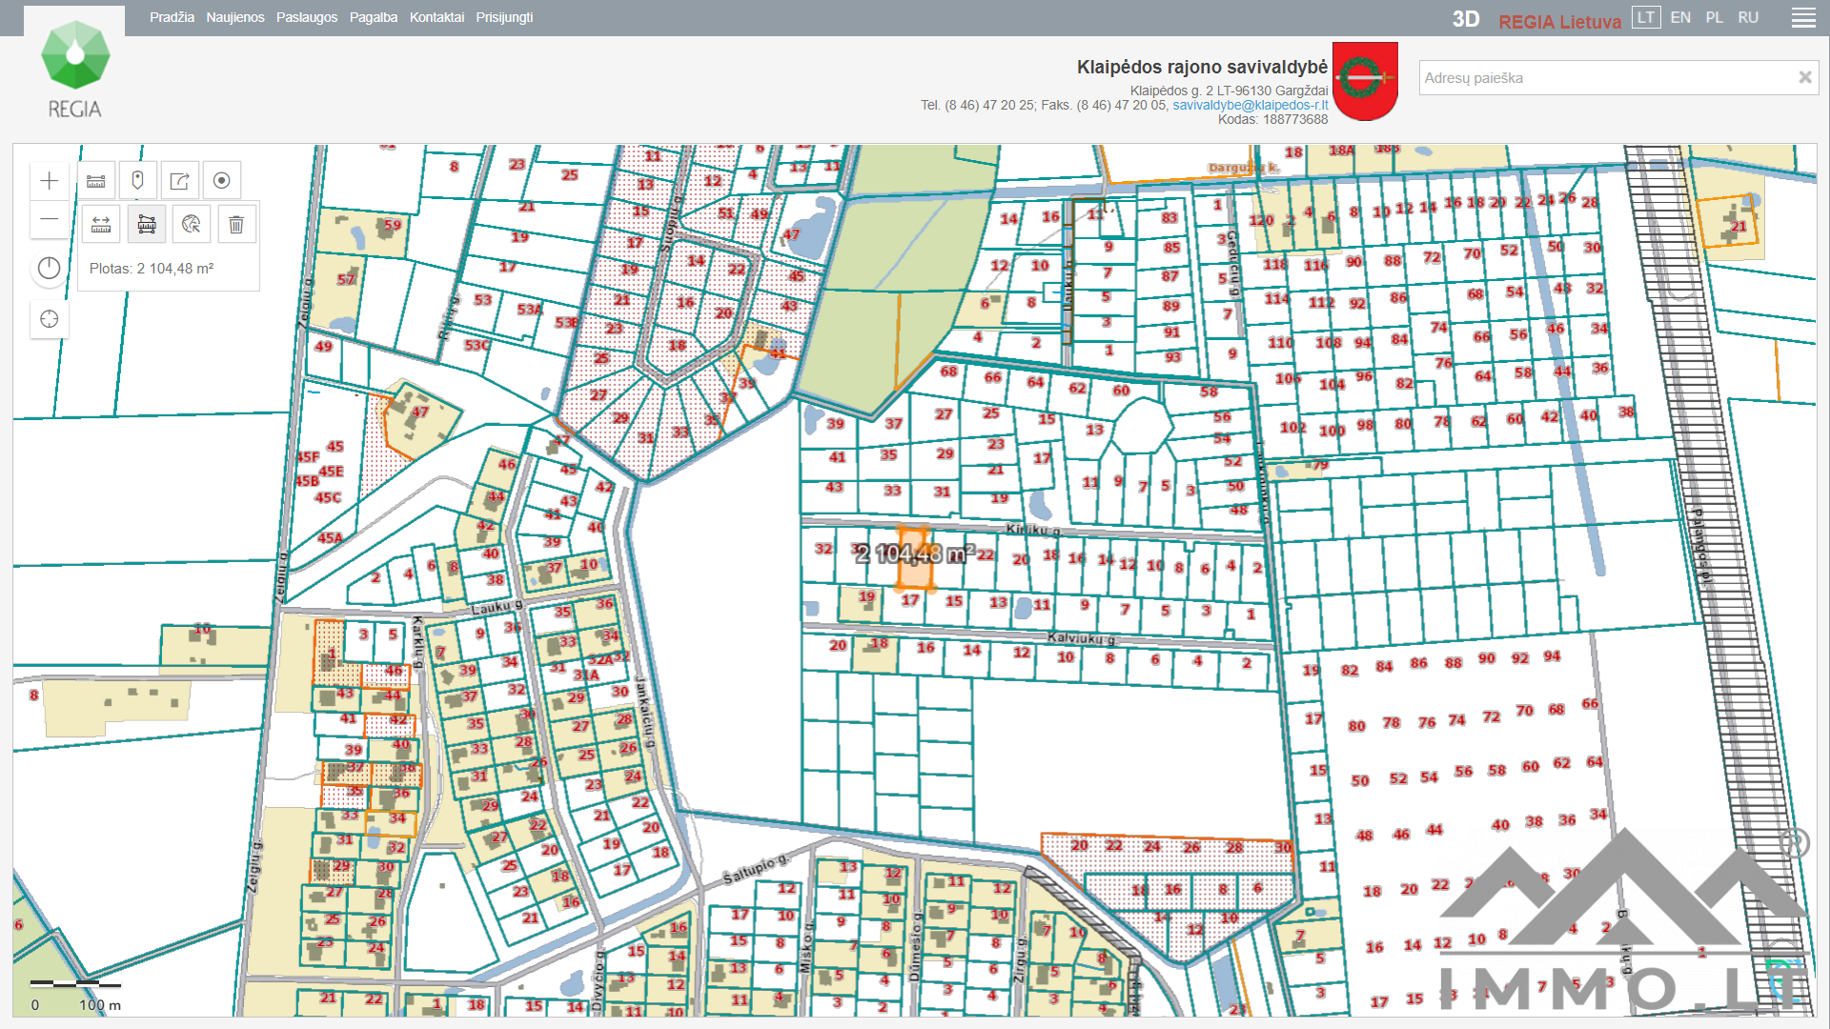Screen dimensions: 1830x1029
Task: Click the savivaldybe@klaipedos-r.lt email link
Action: [x=1250, y=105]
